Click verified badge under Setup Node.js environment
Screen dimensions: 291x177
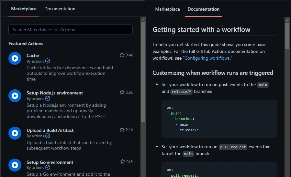[48, 98]
